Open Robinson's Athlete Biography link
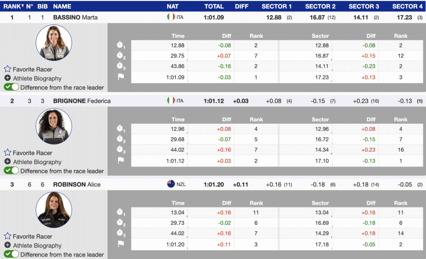Viewport: 426px width, 259px height. pyautogui.click(x=37, y=245)
